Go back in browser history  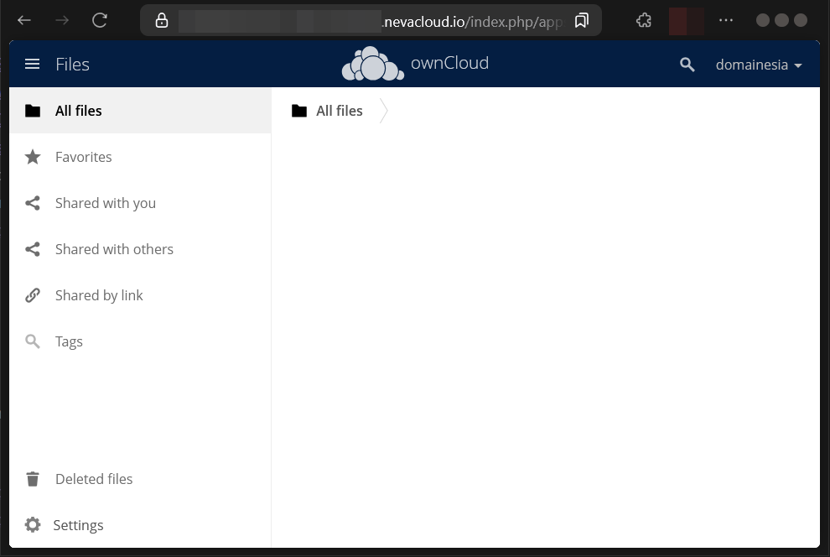point(24,21)
